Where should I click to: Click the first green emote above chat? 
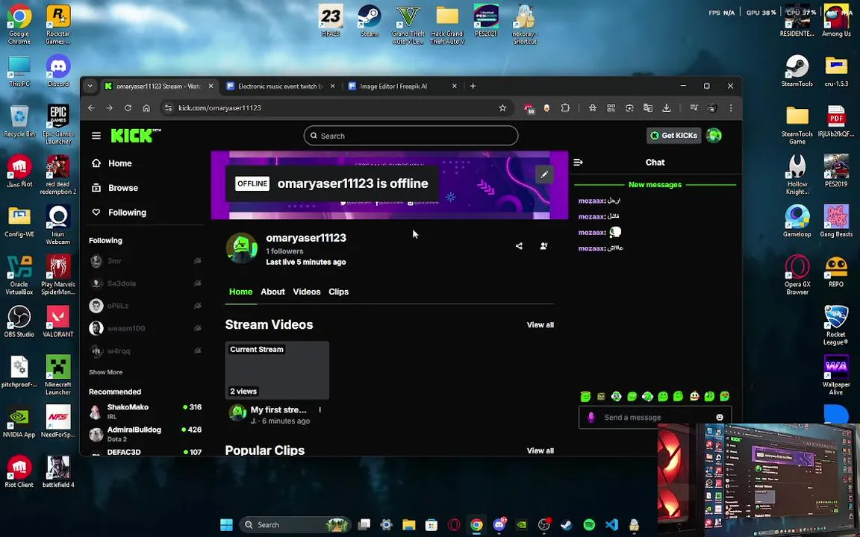pos(586,396)
